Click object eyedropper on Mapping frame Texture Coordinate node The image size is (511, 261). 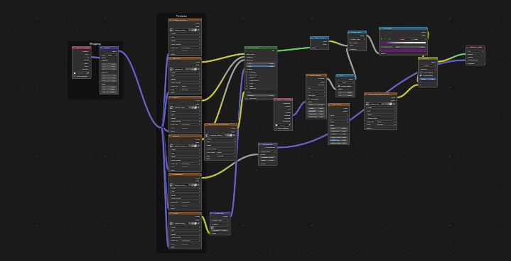[87, 73]
